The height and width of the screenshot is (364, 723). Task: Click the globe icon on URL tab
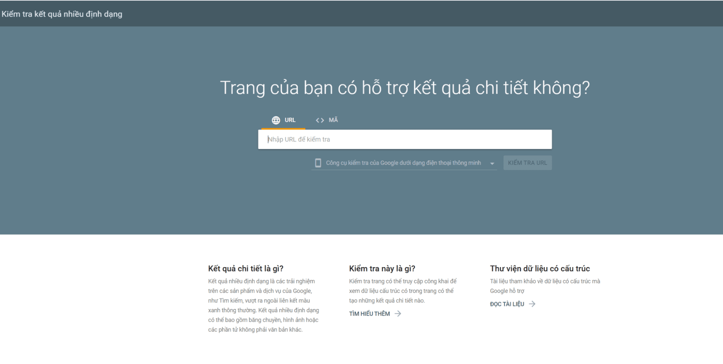coord(276,120)
